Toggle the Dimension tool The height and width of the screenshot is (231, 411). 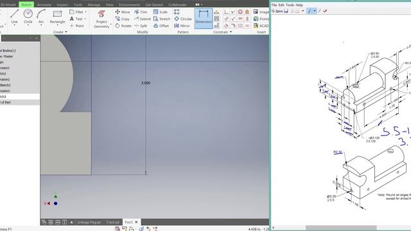pyautogui.click(x=204, y=18)
